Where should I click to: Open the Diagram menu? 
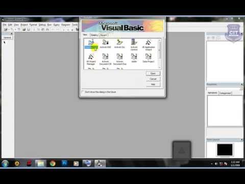(66, 25)
